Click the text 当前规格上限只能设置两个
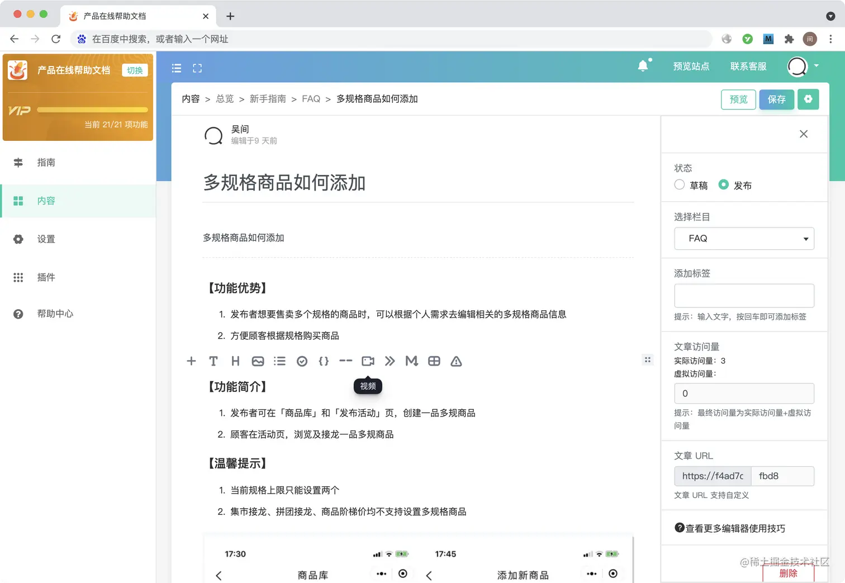This screenshot has width=845, height=583. point(284,490)
